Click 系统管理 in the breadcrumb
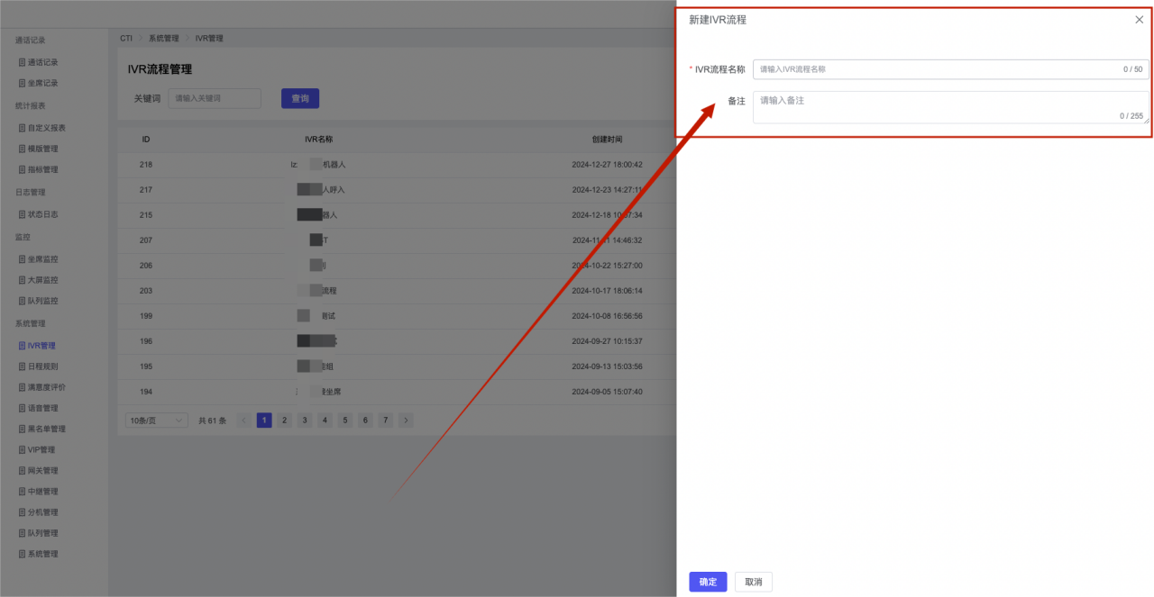 163,39
